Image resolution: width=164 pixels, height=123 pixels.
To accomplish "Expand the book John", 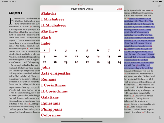I will pyautogui.click(x=45, y=67).
